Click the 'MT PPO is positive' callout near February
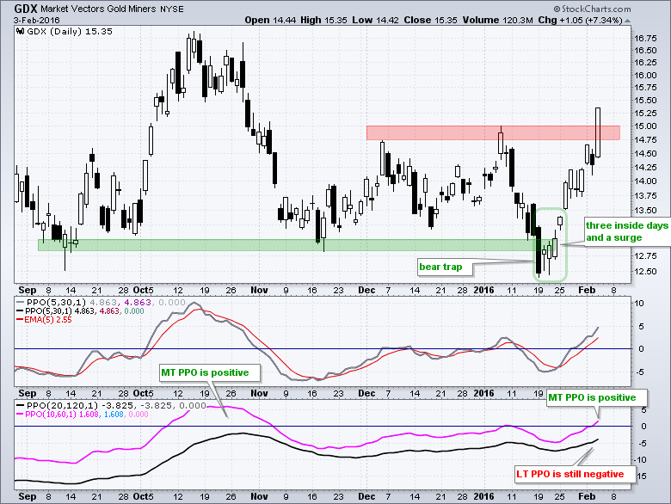The height and width of the screenshot is (504, 671). click(x=596, y=397)
